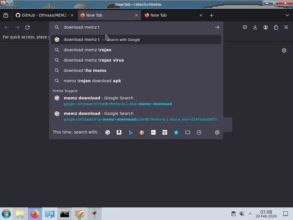This screenshot has width=293, height=220.
Task: Open the file manager from taskbar
Action: [20, 214]
